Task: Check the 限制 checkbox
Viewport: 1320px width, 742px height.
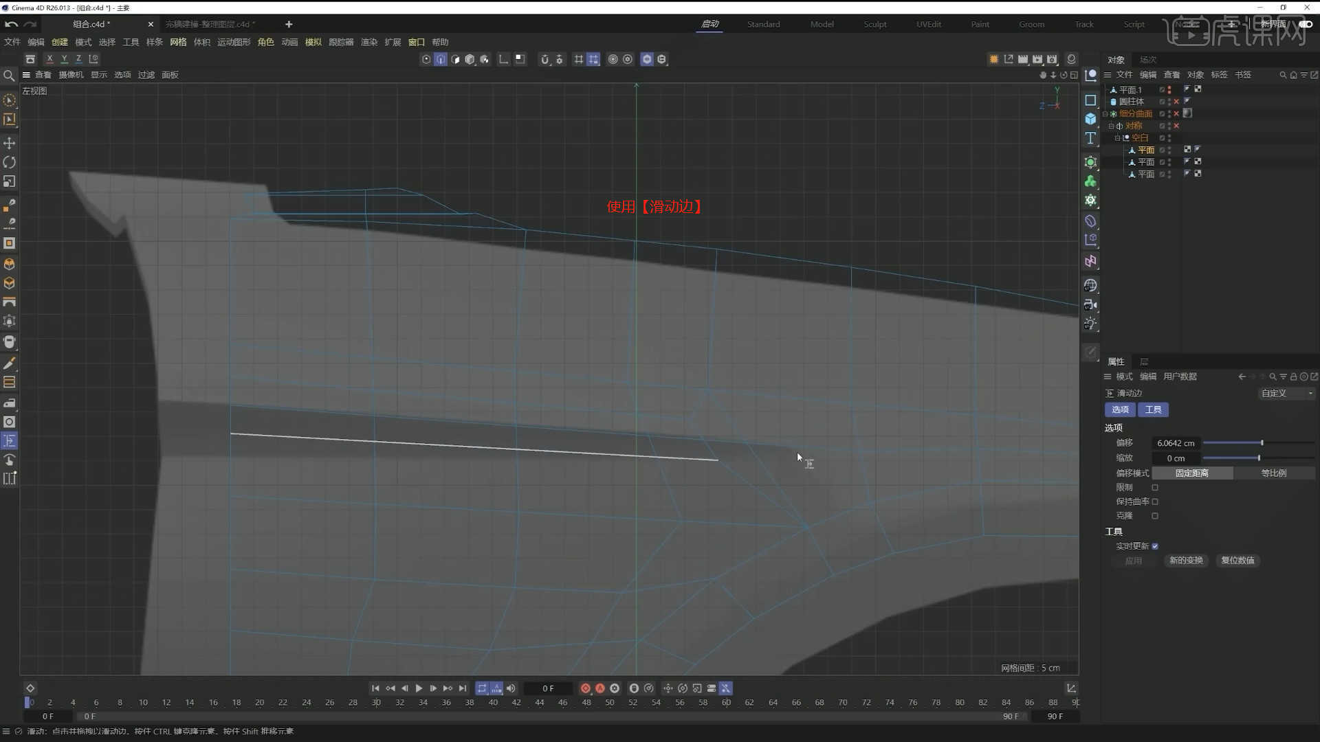Action: click(1155, 488)
